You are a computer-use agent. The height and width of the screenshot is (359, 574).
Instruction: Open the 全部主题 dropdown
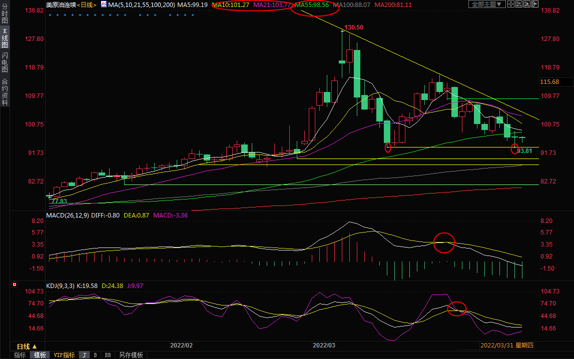pos(485,4)
